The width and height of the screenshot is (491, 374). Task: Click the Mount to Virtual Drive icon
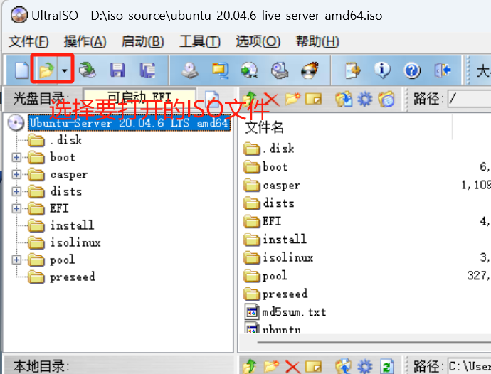(x=280, y=70)
